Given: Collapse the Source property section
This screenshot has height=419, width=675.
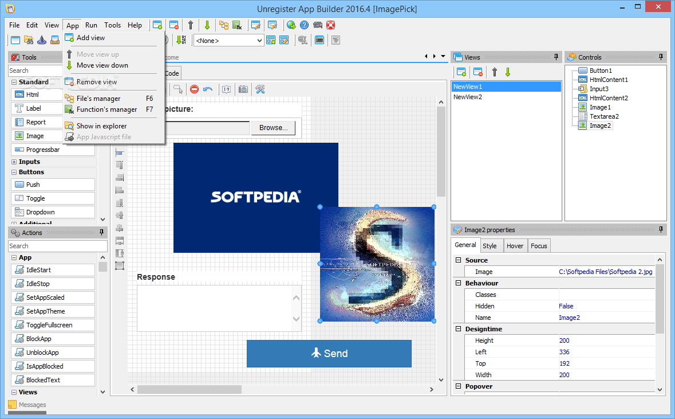Looking at the screenshot, I should (x=459, y=260).
